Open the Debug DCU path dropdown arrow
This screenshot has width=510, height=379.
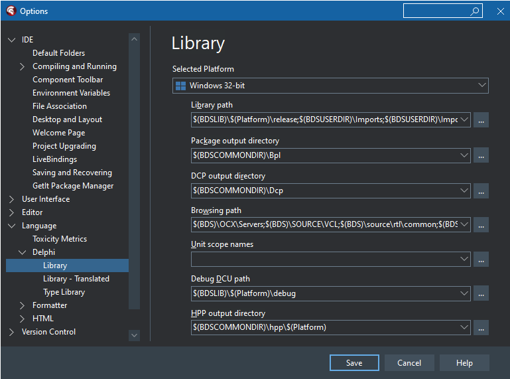coord(464,293)
